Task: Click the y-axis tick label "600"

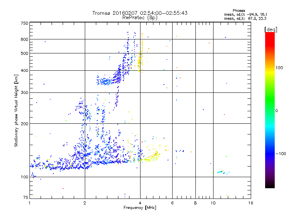Action: pos(25,39)
